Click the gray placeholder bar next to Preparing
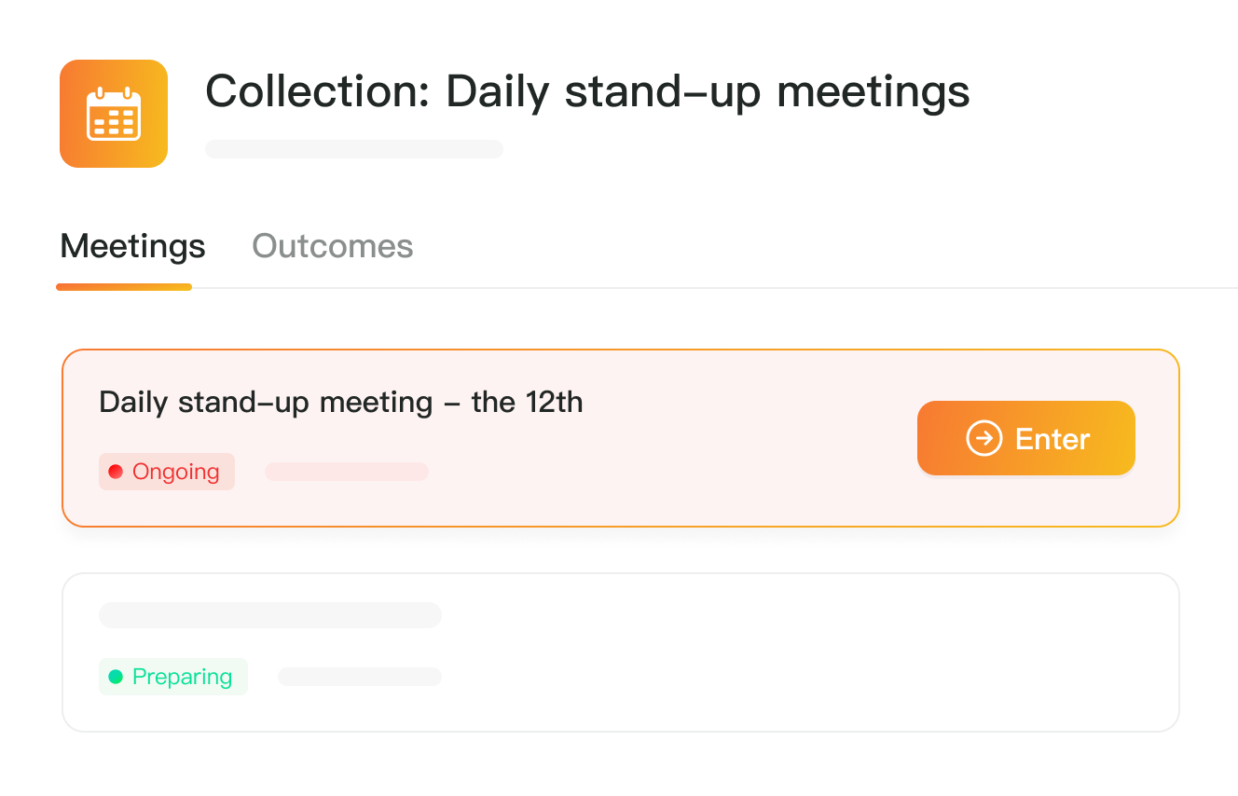Viewport: 1238px width, 796px height. pos(360,677)
